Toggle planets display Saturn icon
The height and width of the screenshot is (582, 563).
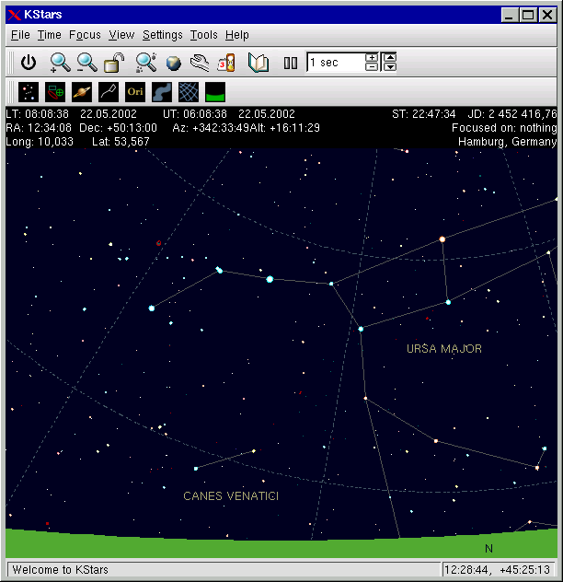pyautogui.click(x=82, y=92)
